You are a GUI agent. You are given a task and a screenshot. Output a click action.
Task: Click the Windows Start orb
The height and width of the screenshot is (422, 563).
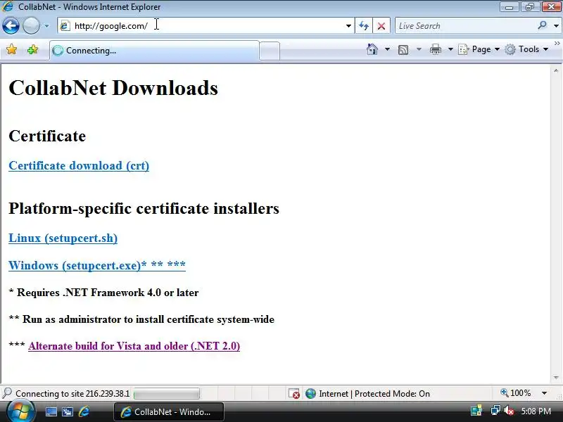[x=20, y=411]
